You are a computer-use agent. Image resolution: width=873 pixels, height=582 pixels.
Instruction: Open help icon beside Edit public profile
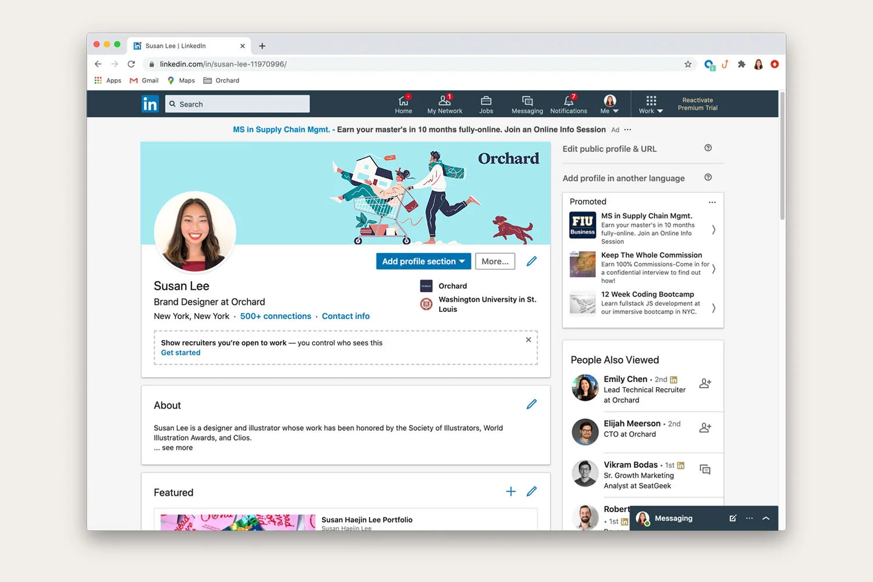[708, 148]
